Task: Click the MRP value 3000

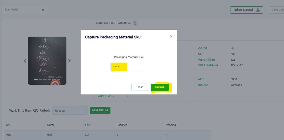Action: point(234,79)
